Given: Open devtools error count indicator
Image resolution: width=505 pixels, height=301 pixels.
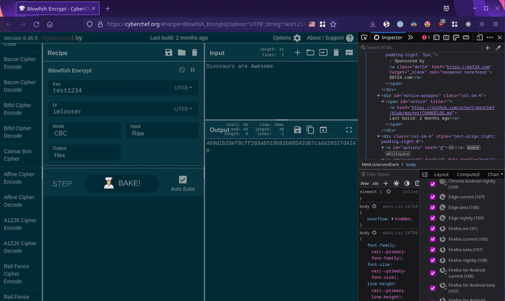Looking at the screenshot, I should [426, 38].
